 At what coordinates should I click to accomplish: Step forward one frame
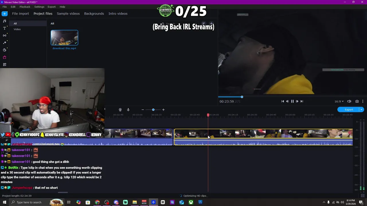[297, 101]
